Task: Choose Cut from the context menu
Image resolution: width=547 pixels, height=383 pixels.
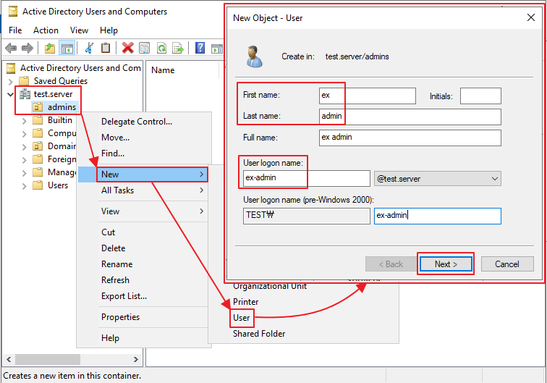Action: (143, 232)
